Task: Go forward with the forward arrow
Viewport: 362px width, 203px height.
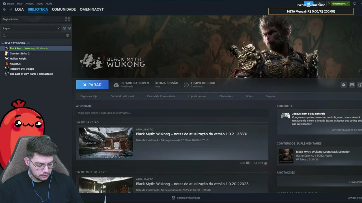Action: click(x=11, y=9)
